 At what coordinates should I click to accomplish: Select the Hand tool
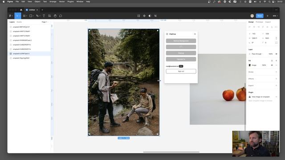[55, 16]
